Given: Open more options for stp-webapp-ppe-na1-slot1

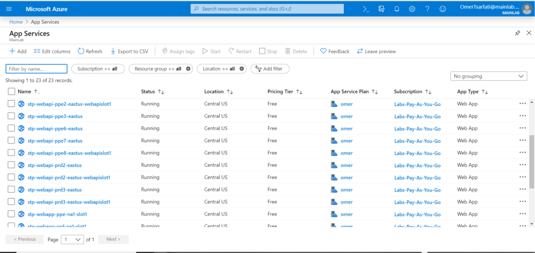Looking at the screenshot, I should coord(522,214).
